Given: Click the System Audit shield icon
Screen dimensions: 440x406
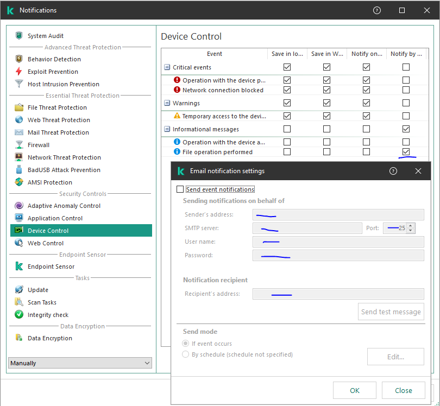Looking at the screenshot, I should [x=19, y=36].
